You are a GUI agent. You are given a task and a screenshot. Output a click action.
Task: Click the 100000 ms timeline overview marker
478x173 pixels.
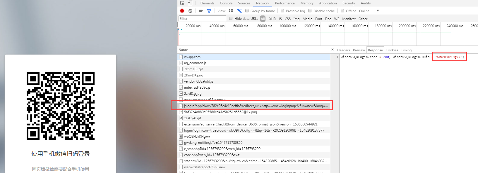(287, 26)
